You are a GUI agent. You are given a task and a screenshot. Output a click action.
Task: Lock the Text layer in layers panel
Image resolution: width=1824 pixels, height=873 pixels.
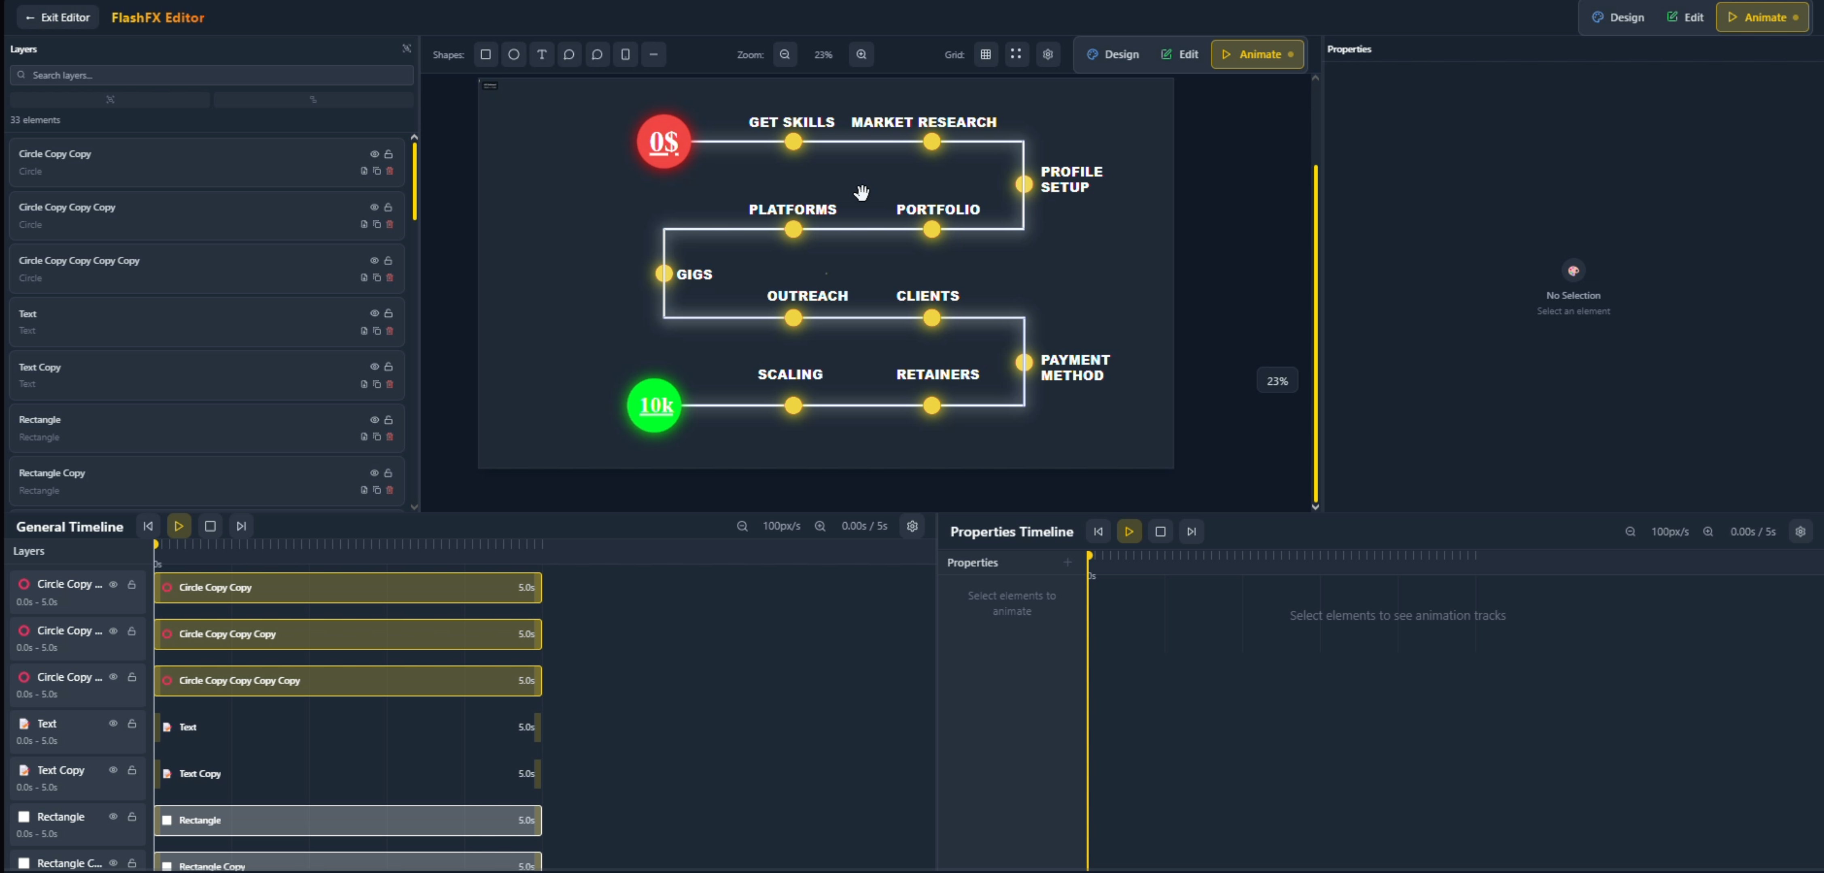[x=388, y=313]
